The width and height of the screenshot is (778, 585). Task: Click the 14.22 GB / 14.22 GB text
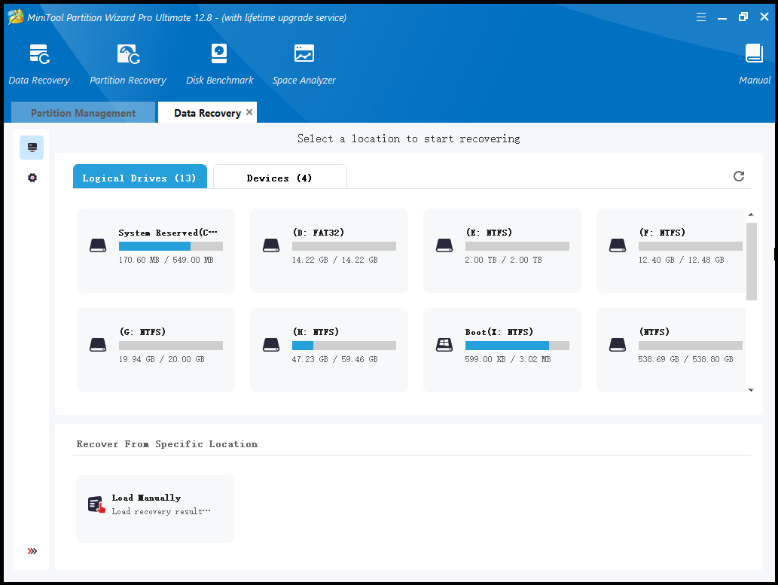335,260
